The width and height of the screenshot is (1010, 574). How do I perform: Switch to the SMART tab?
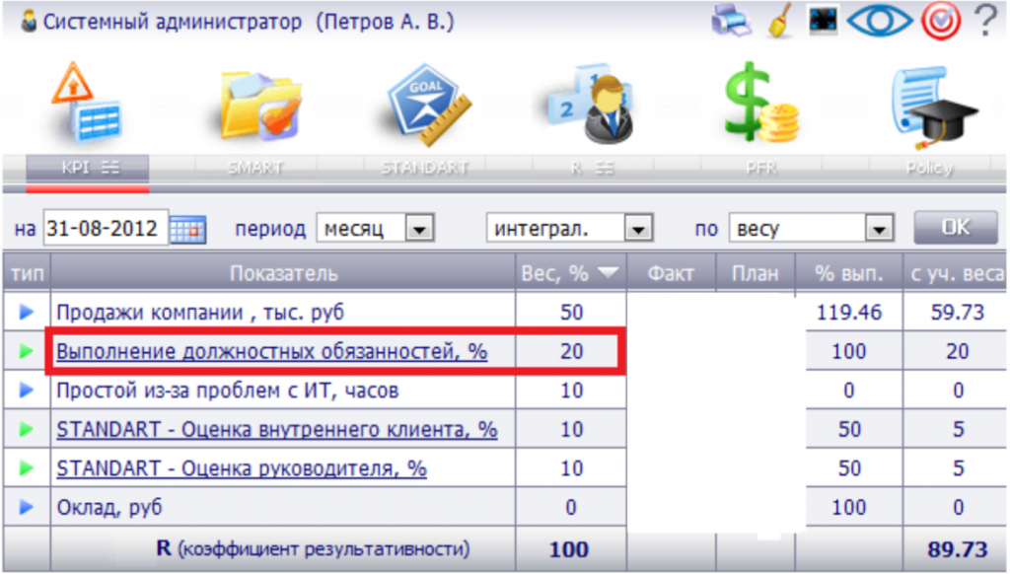255,169
